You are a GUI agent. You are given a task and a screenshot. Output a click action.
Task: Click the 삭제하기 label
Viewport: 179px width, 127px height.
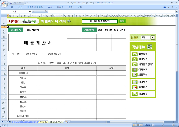pos(143,70)
